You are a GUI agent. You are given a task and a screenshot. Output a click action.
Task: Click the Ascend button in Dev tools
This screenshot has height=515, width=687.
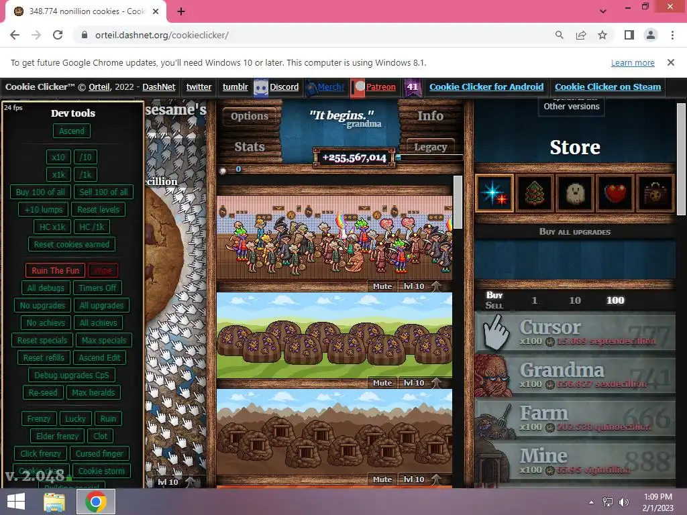click(x=72, y=131)
